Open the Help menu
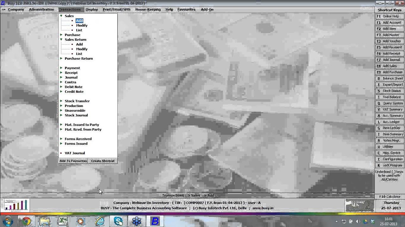 point(169,9)
